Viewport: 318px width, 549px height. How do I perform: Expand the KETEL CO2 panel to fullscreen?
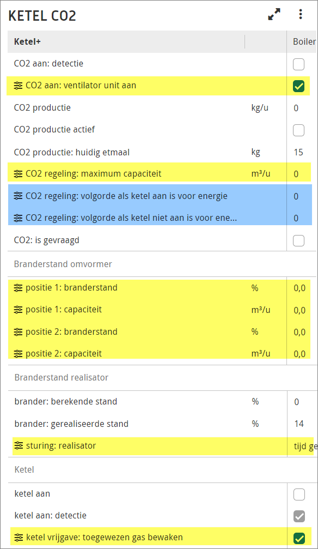tap(274, 14)
